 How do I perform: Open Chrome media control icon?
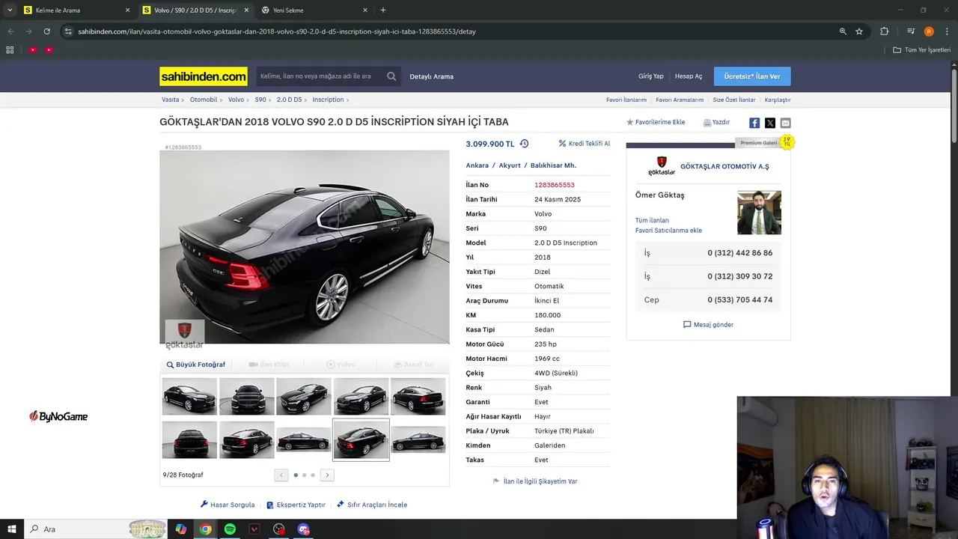coord(911,31)
